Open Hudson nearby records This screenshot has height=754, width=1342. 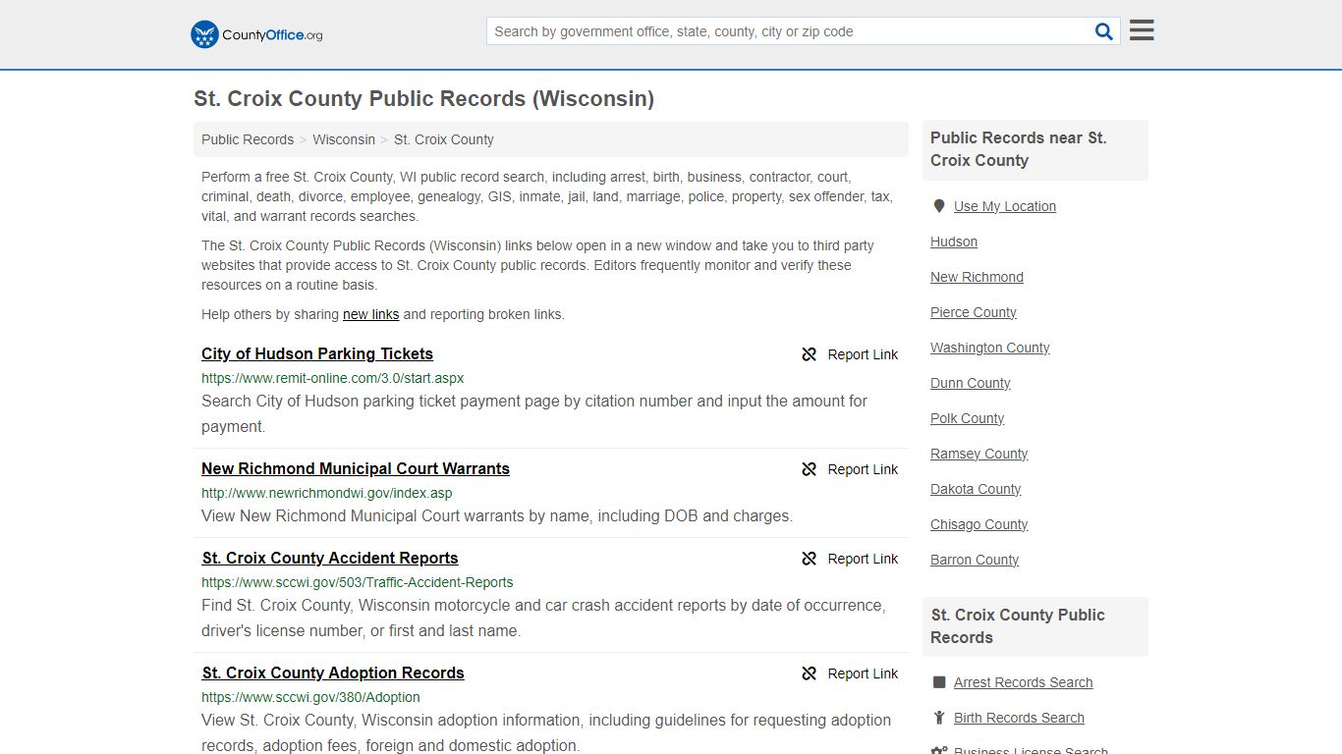point(954,242)
